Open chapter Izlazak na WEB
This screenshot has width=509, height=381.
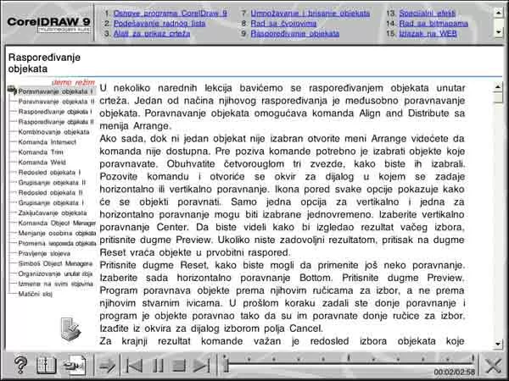tap(428, 33)
